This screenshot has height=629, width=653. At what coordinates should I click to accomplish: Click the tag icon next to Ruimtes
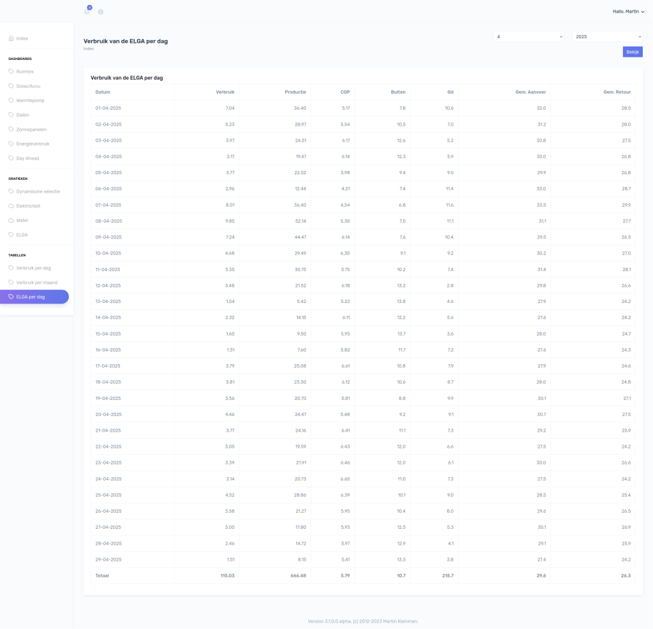tap(11, 71)
